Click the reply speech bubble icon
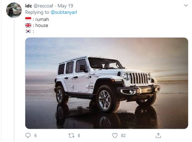This screenshot has width=192, height=142. click(28, 135)
